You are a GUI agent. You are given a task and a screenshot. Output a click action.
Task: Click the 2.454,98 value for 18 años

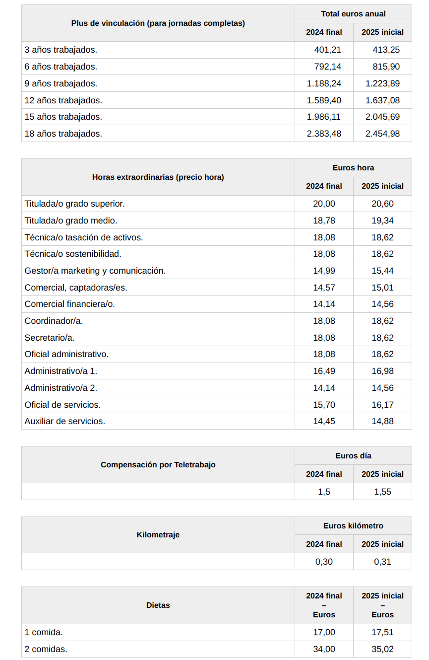coord(382,134)
